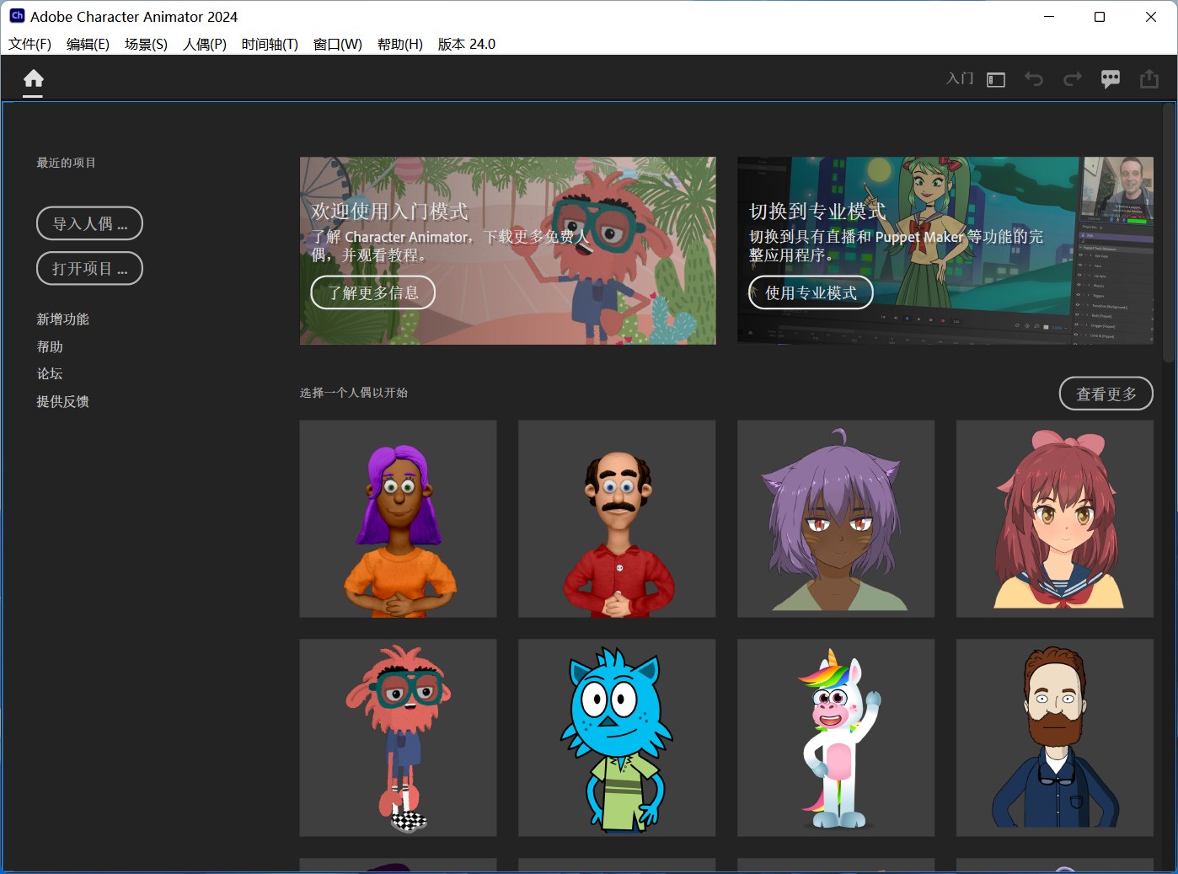The height and width of the screenshot is (874, 1178).
Task: Click the 打开项目 button
Action: pos(89,269)
